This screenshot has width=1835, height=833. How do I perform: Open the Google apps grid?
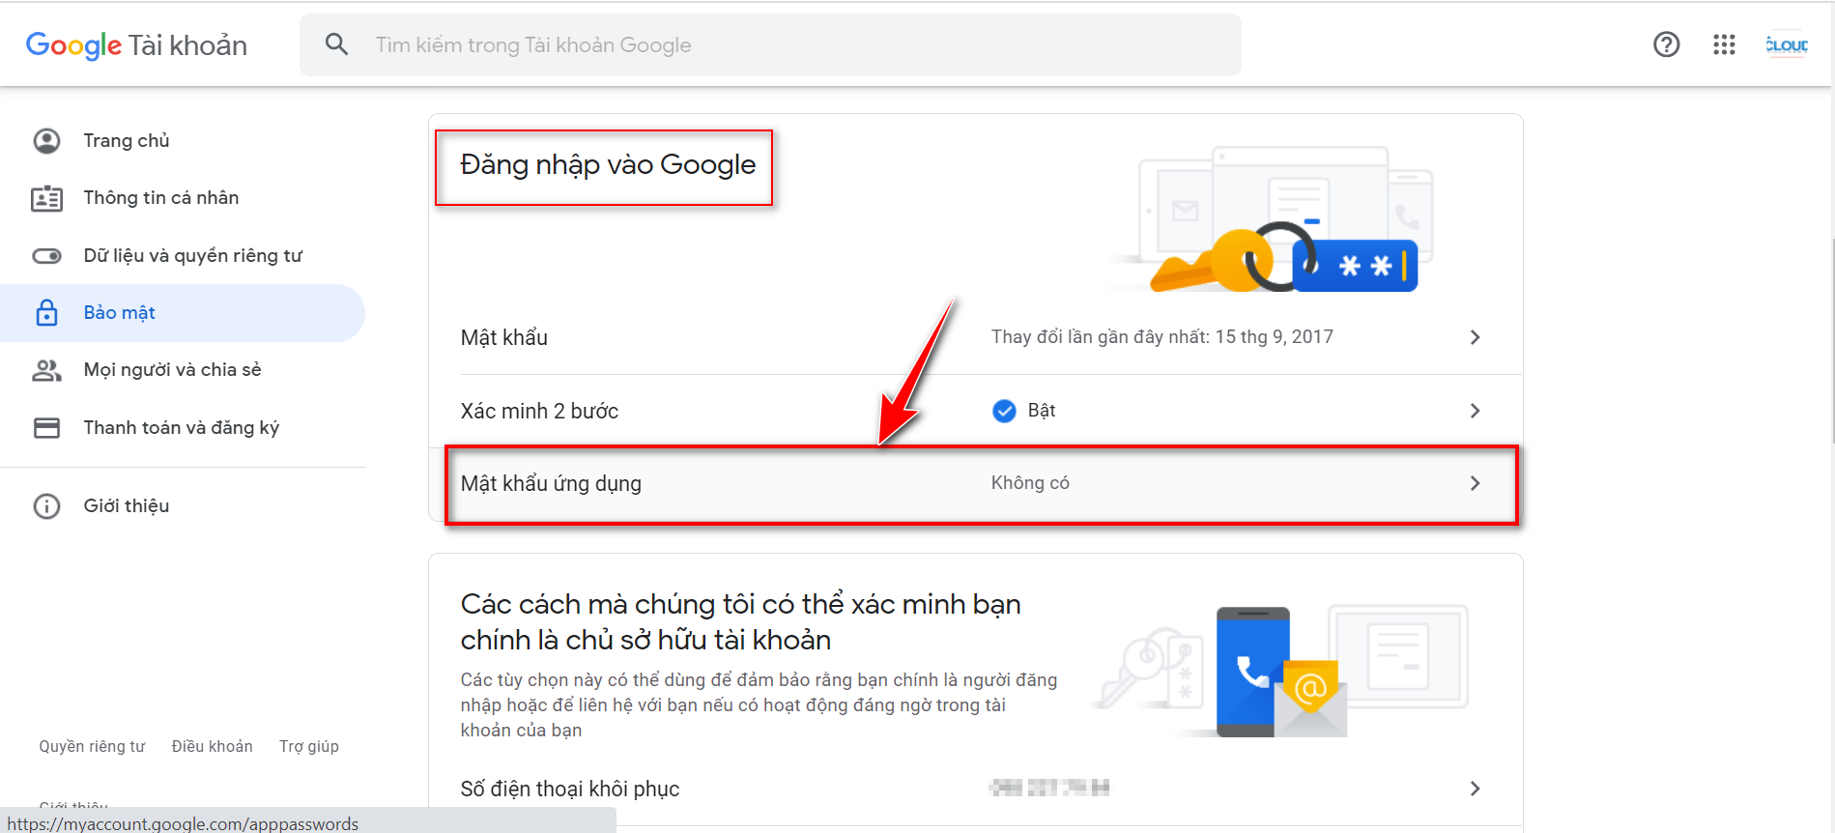(1724, 44)
